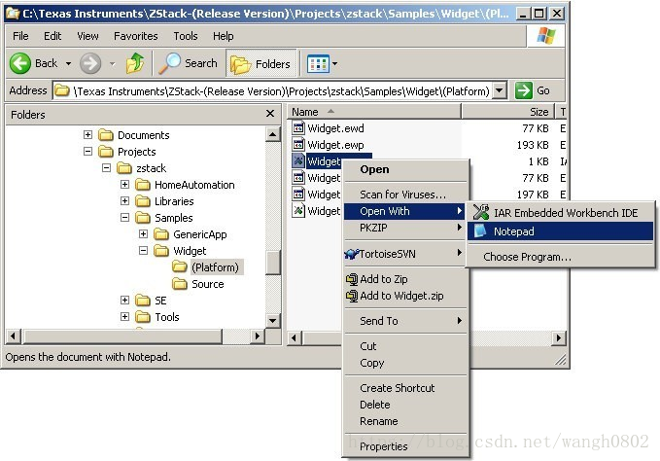660x461 pixels.
Task: Select the zstack folder icon
Action: [x=124, y=168]
